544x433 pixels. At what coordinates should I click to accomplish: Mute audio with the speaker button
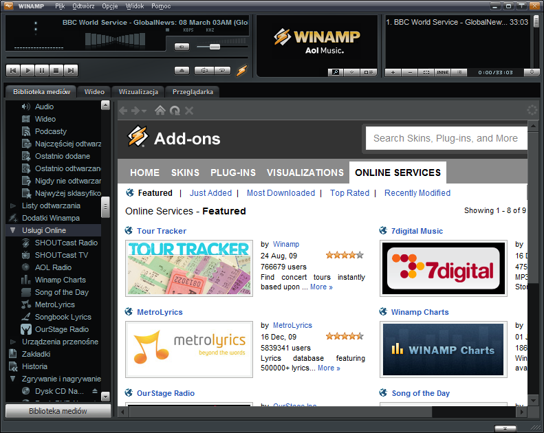[x=182, y=47]
